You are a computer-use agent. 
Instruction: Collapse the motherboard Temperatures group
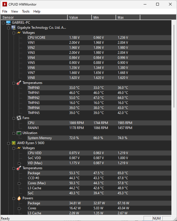(x=14, y=83)
